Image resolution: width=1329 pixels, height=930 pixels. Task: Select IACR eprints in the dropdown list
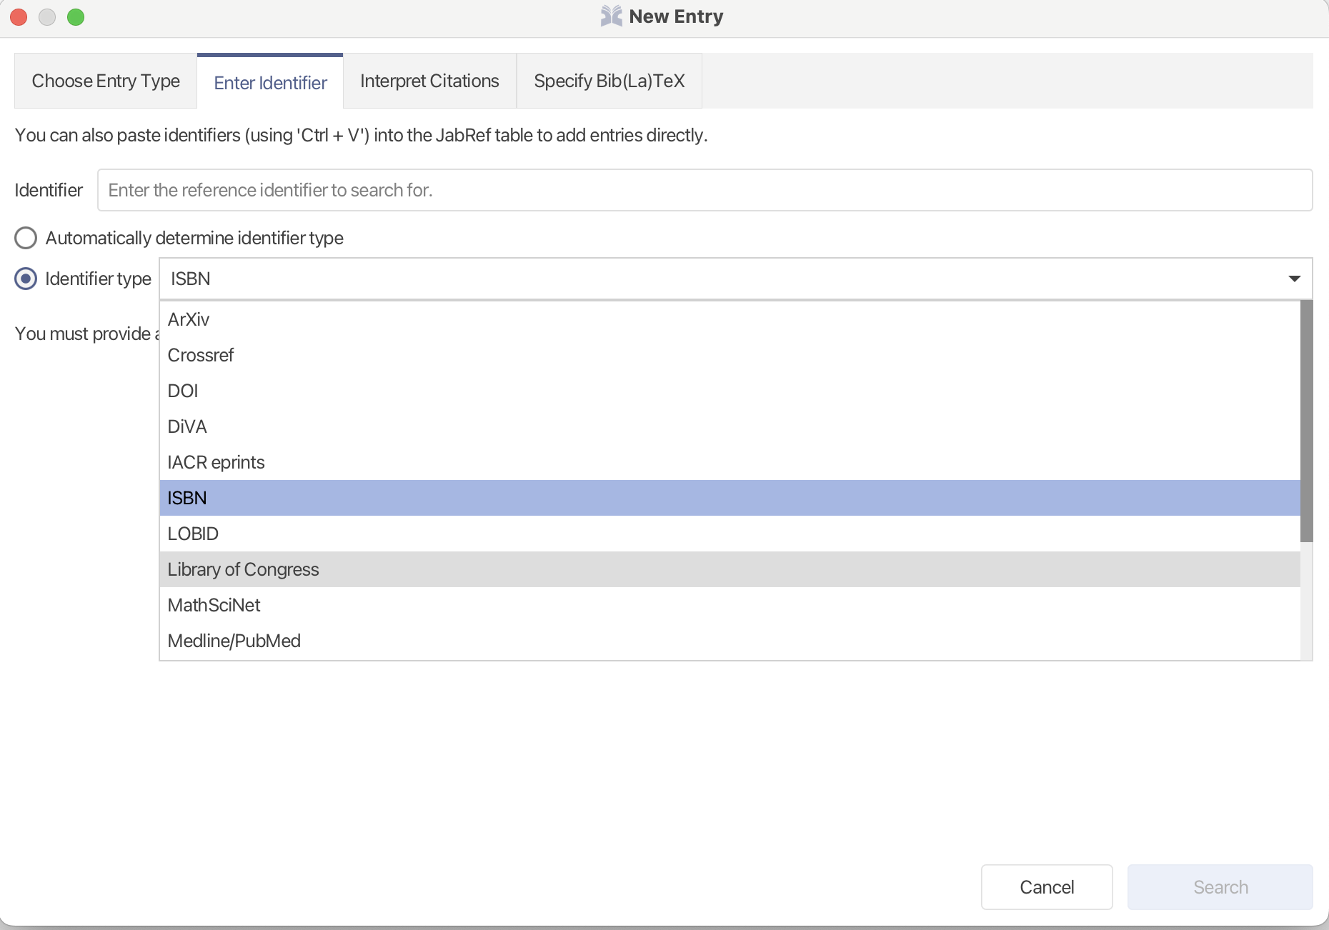tap(730, 462)
